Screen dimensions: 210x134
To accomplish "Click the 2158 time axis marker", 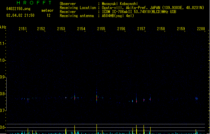I will tap(161, 28).
